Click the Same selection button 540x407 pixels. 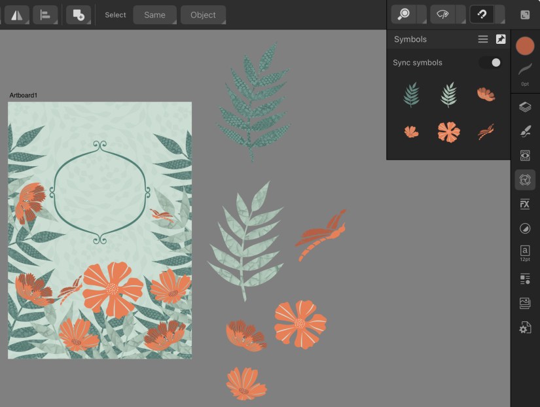154,14
